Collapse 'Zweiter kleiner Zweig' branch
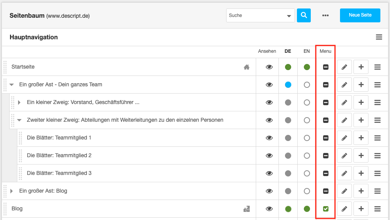Screen dimensions: 390x220 (19, 120)
